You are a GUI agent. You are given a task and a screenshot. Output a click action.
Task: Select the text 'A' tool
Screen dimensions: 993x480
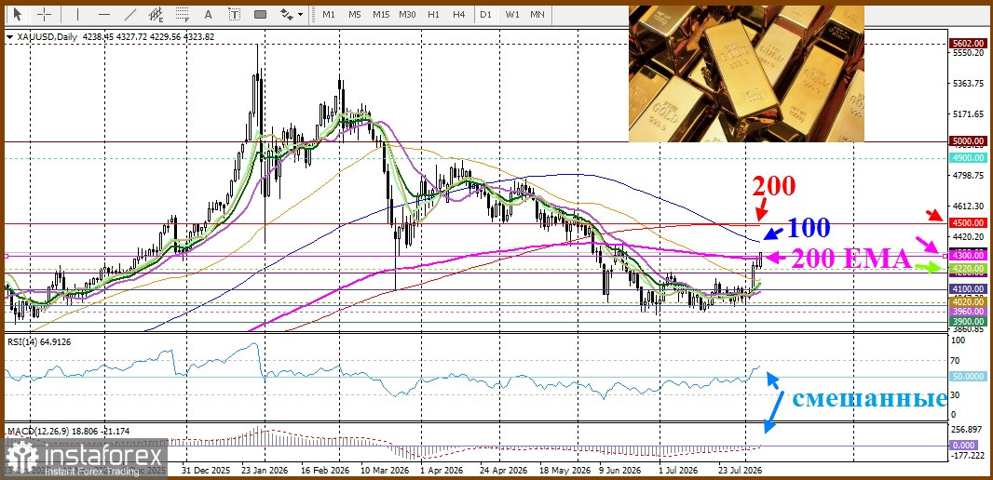pyautogui.click(x=208, y=14)
